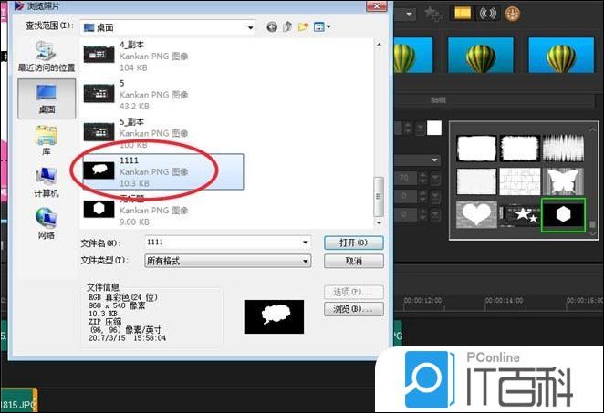Select the hexagon mask frame

pyautogui.click(x=563, y=215)
